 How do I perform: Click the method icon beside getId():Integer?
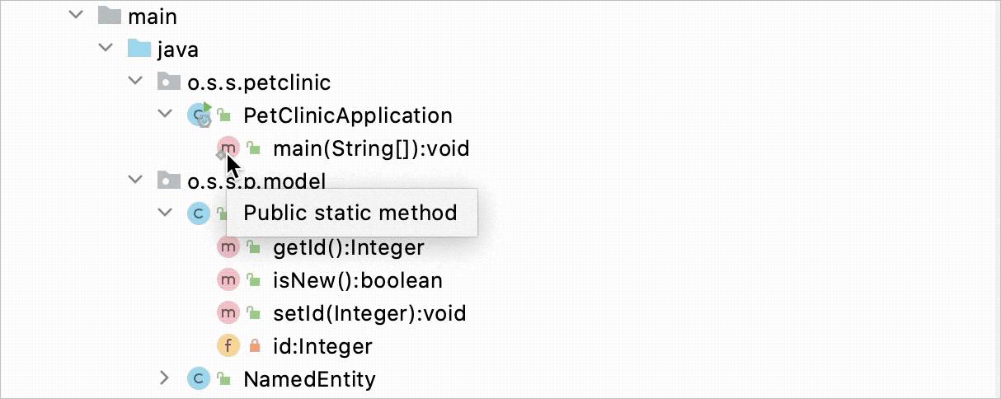pos(228,247)
